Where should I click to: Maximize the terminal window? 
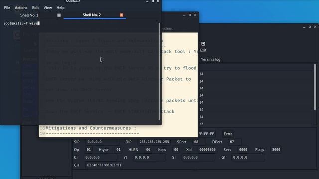coord(153,1)
